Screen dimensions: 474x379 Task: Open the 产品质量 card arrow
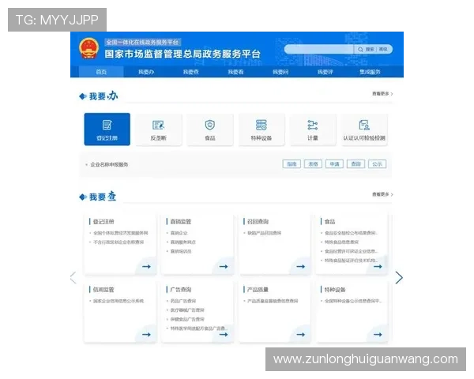click(x=301, y=334)
